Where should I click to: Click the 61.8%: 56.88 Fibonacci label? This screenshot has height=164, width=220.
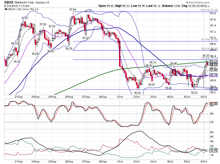(x=210, y=40)
